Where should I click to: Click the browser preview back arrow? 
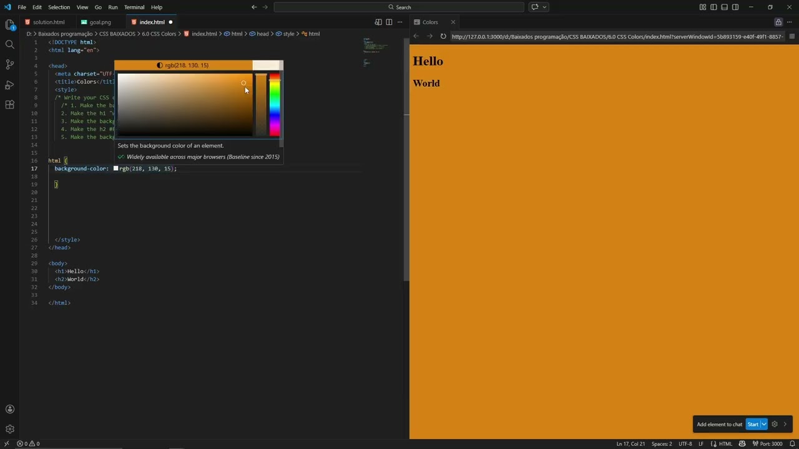(x=416, y=36)
